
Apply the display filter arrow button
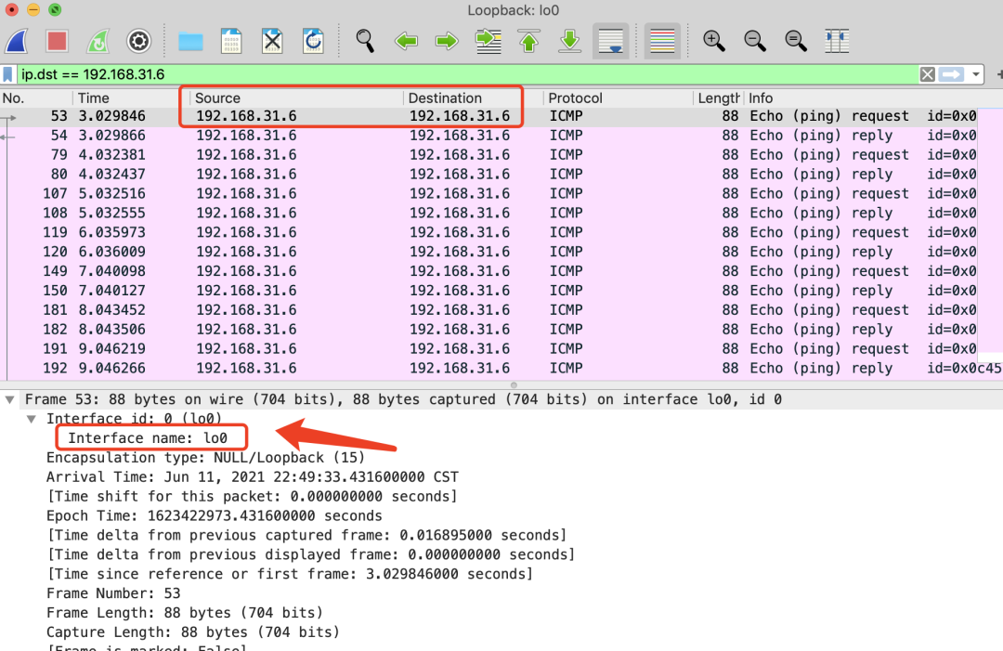tap(951, 74)
